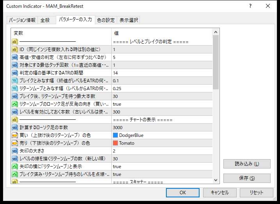The width and height of the screenshot is (280, 204).
Task: Click the 保存 (S) button
Action: (247, 178)
